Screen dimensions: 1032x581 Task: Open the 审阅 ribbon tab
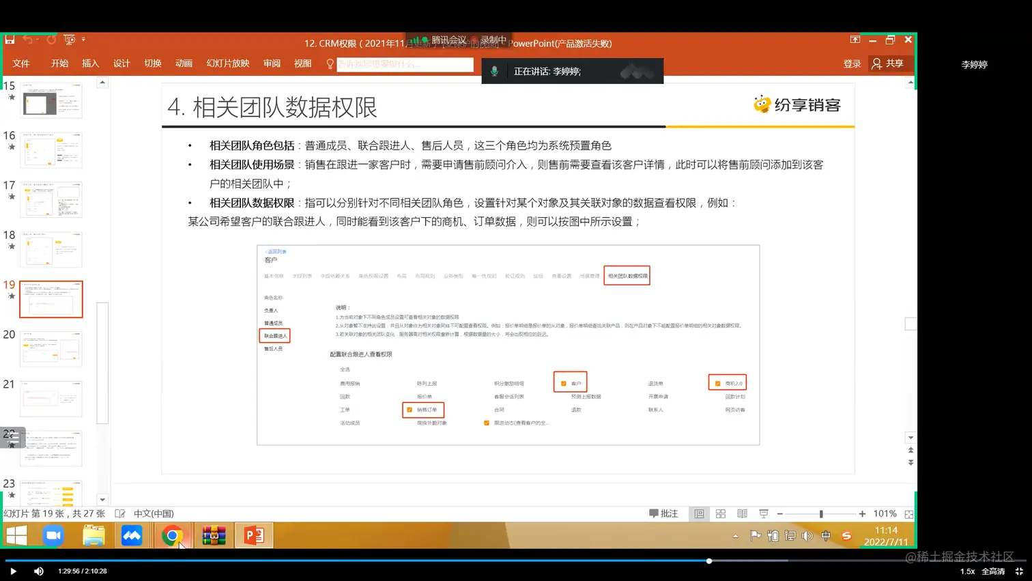click(272, 63)
